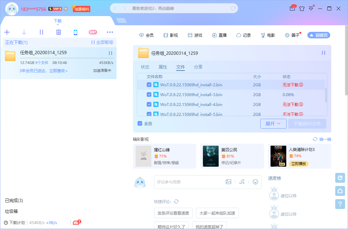Expand the file list with 展开 dropdown
Image resolution: width=348 pixels, height=229 pixels.
273,124
